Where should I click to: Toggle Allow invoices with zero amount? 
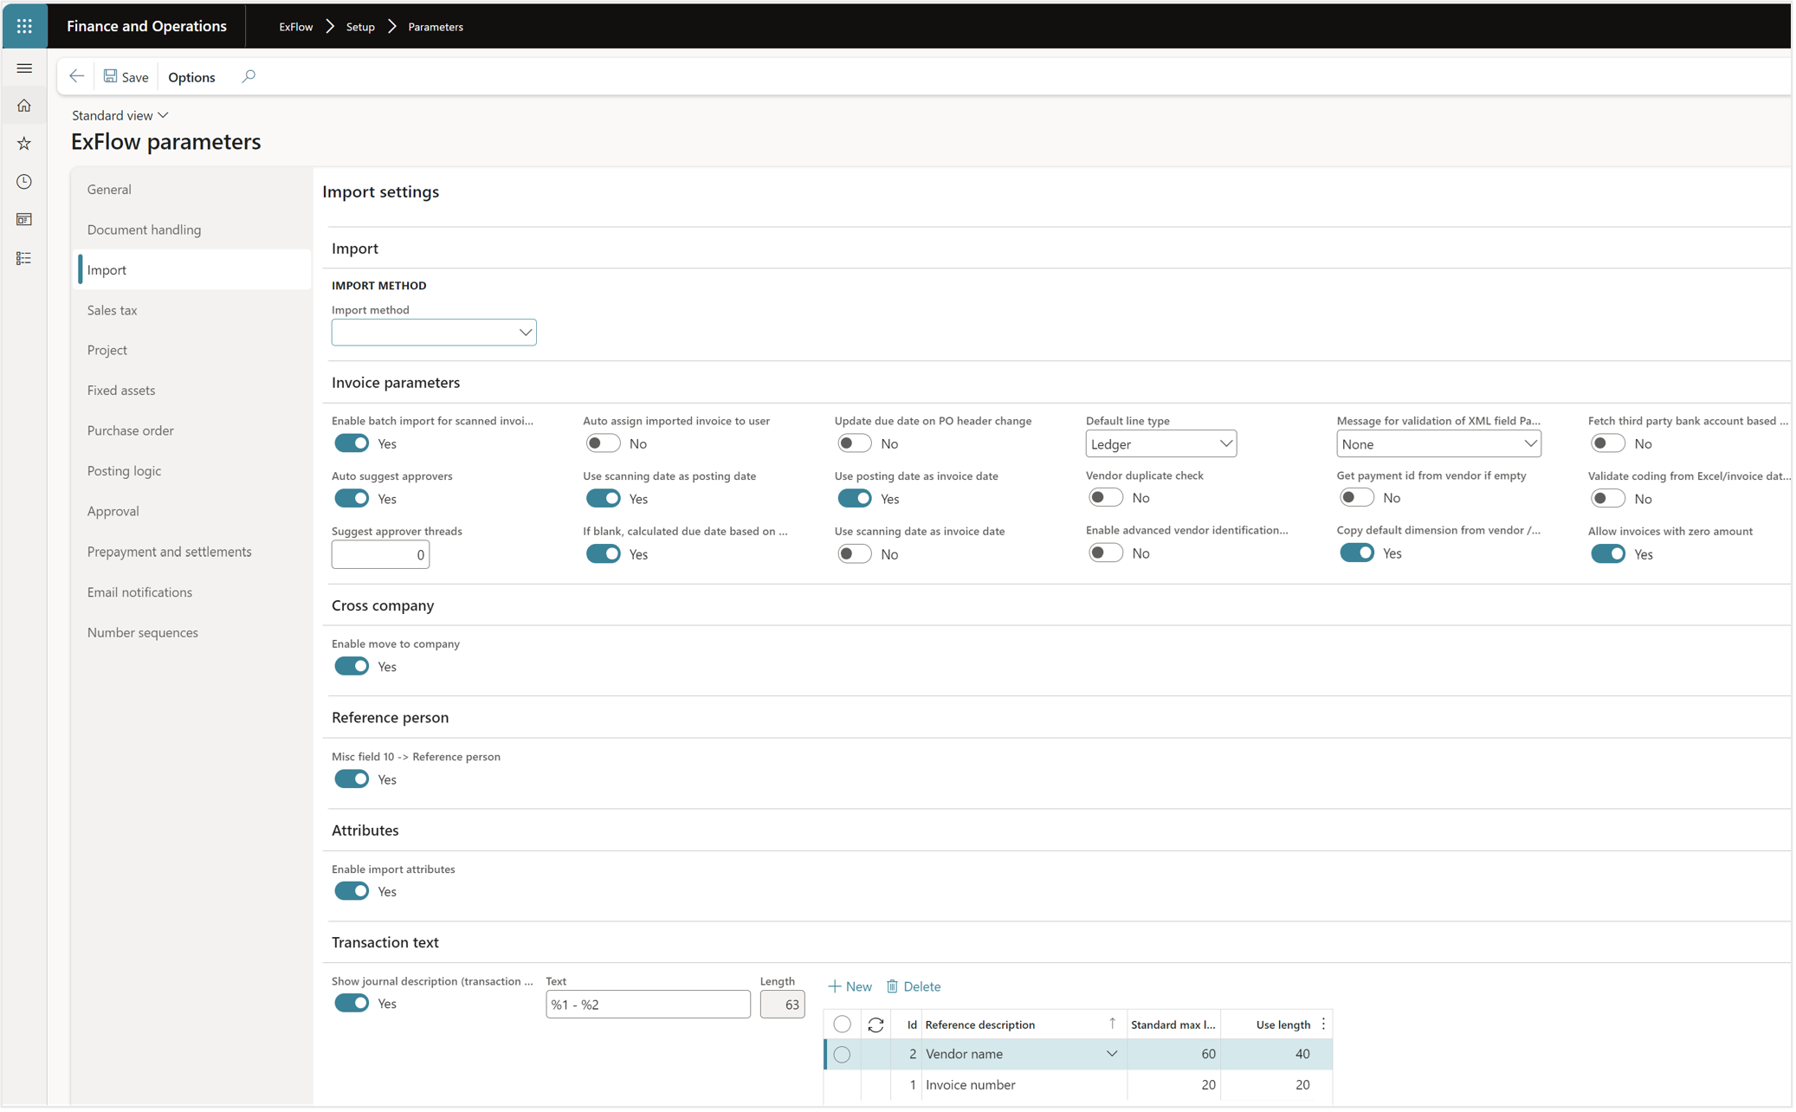tap(1608, 554)
